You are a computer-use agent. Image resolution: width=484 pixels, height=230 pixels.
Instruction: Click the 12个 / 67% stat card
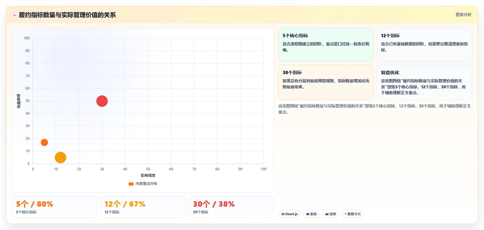tap(143, 207)
